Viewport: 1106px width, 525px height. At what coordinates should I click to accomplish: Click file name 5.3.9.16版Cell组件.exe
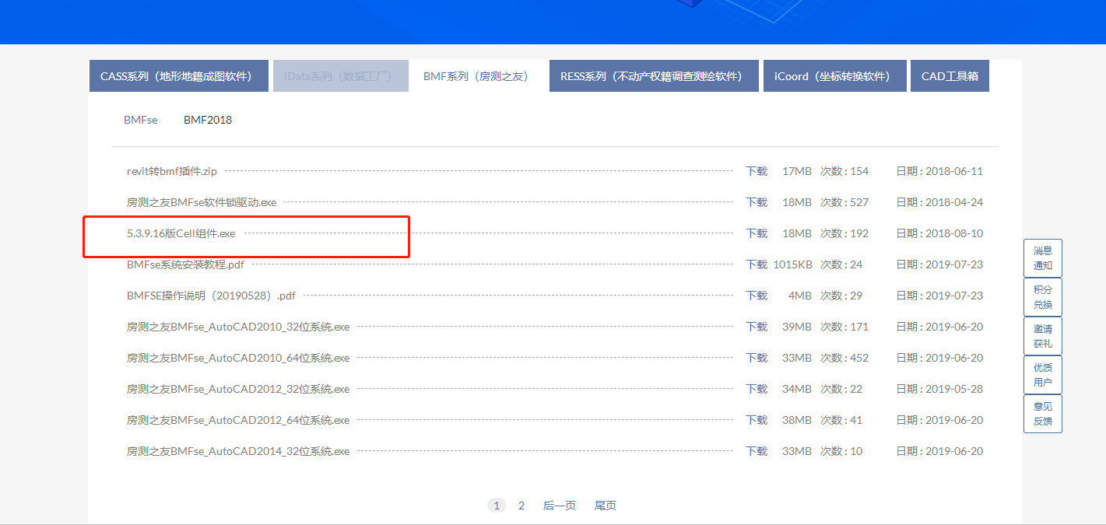click(x=181, y=233)
